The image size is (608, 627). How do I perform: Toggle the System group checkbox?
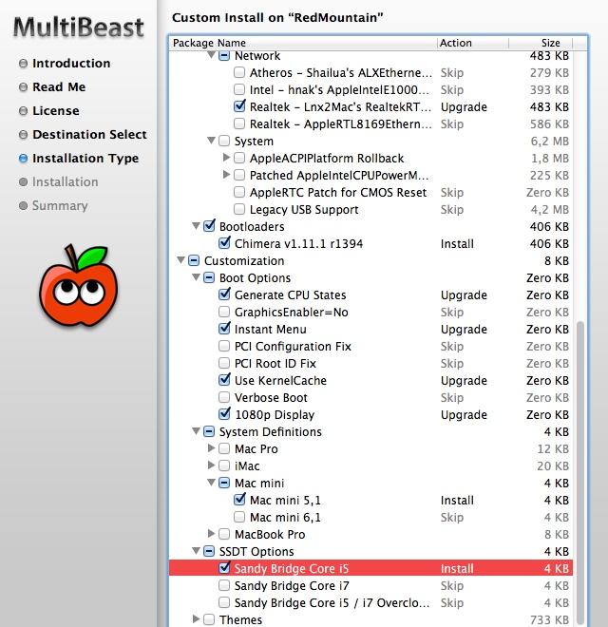coord(224,141)
